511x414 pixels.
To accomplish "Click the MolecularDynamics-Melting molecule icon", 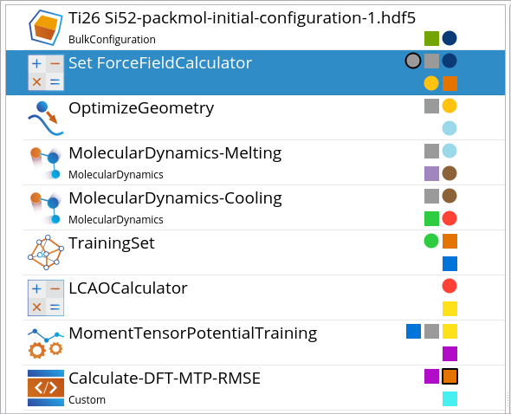I will tap(46, 162).
